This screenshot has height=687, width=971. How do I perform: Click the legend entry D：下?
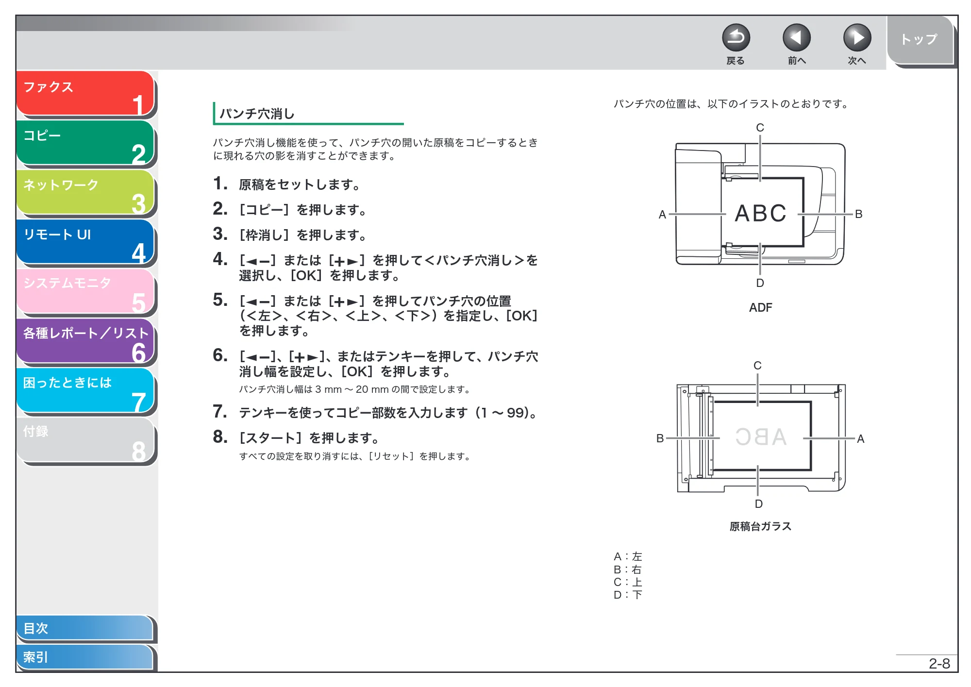[628, 594]
